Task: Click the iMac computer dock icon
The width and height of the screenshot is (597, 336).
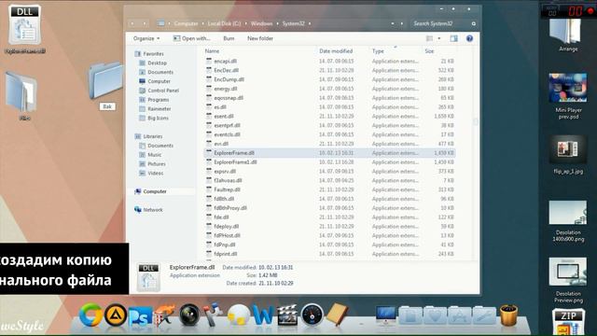Action: (385, 315)
